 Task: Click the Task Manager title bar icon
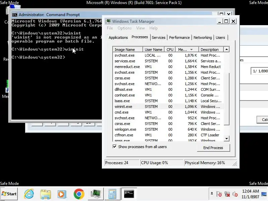[108, 21]
